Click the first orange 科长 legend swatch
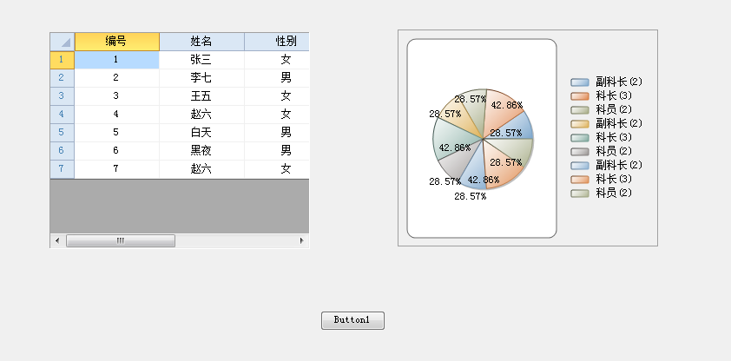 (579, 96)
